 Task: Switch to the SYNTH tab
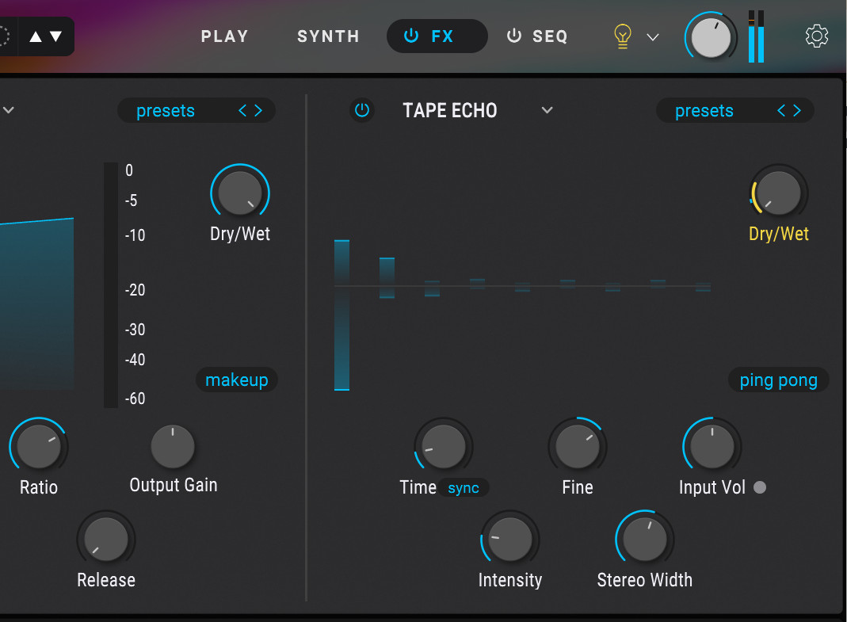(x=328, y=36)
